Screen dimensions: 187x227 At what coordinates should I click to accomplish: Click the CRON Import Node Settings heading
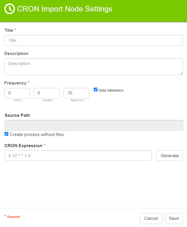(x=65, y=9)
